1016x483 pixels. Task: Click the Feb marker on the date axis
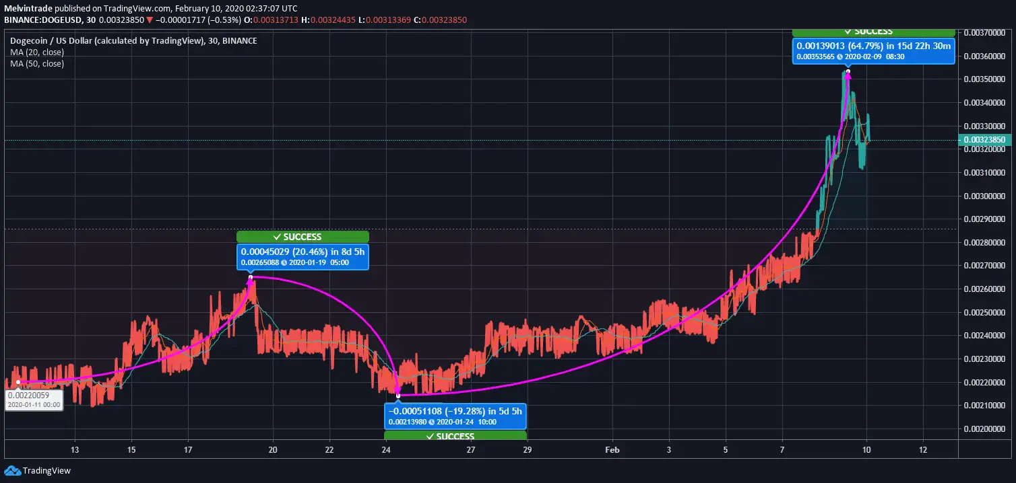point(611,449)
